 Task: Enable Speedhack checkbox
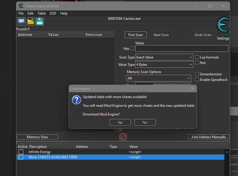click(x=197, y=80)
